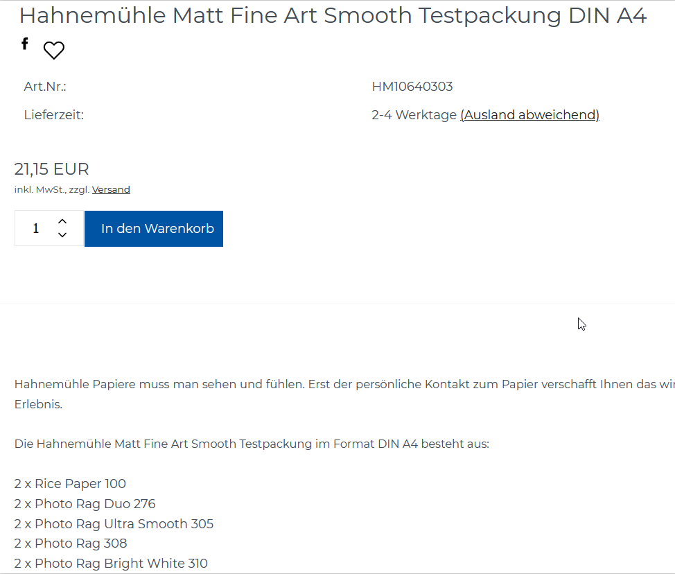Click the Photo Rag 308 line

point(71,543)
